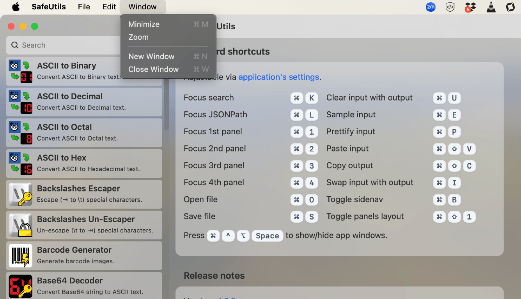Click the Focus search shortcut label

click(x=209, y=98)
